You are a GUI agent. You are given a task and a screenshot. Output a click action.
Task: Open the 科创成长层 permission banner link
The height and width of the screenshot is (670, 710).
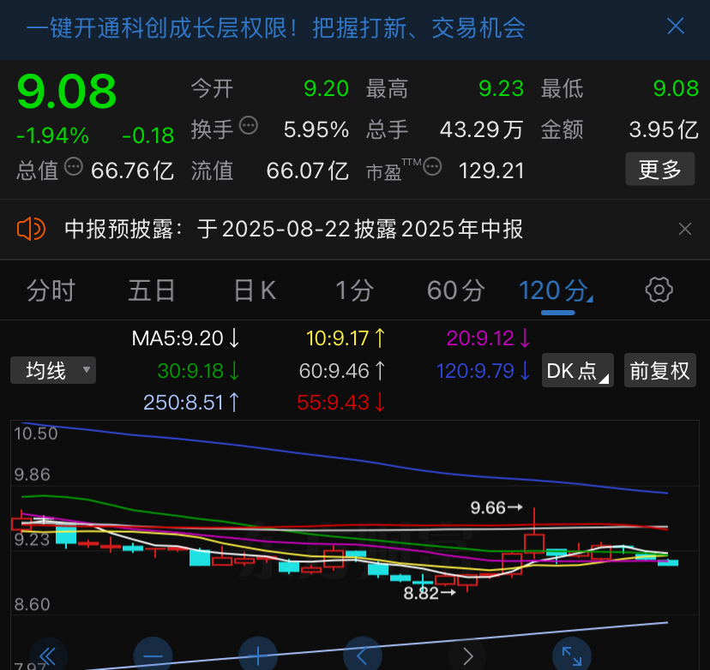pyautogui.click(x=275, y=28)
